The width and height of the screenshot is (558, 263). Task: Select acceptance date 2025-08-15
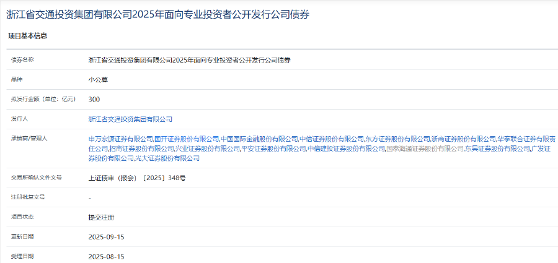106,256
